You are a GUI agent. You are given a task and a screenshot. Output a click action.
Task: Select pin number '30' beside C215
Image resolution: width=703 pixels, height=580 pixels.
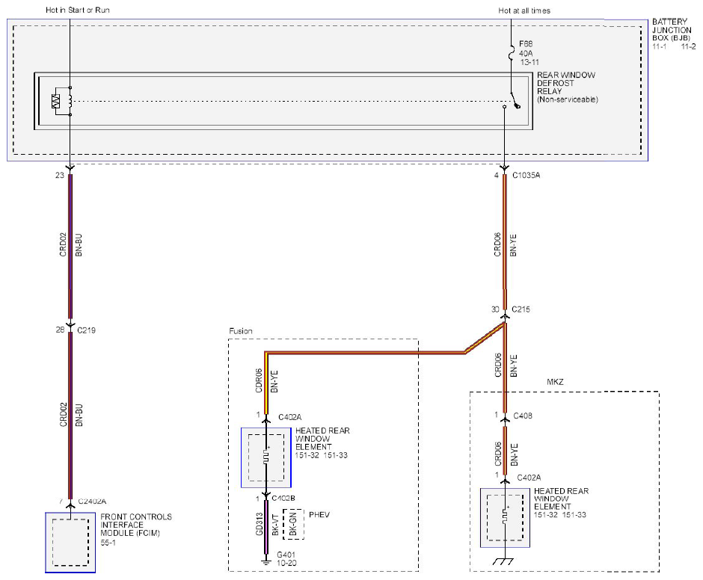point(495,309)
